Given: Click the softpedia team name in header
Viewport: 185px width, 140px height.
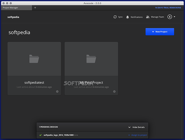Looking at the screenshot, I should click(13, 17).
